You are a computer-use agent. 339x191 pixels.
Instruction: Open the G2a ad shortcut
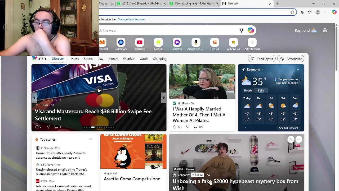[215, 42]
